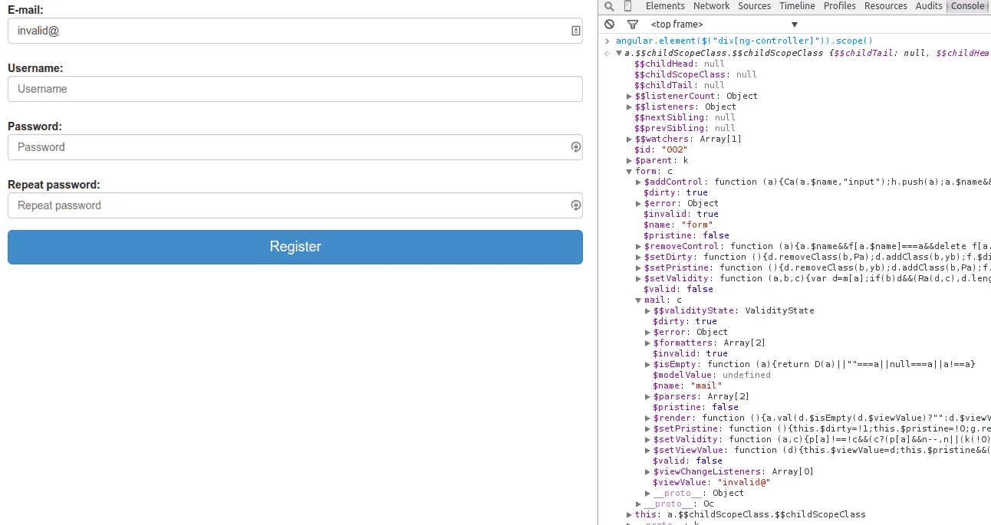Expand the $formatters Array[2] entry
991x525 pixels.
click(x=648, y=343)
